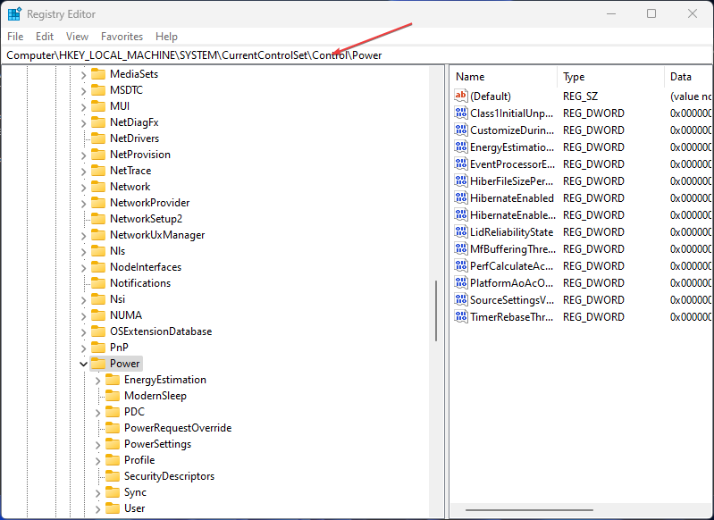This screenshot has height=520, width=714.
Task: Select the SourceSettingsV... value name
Action: [512, 300]
